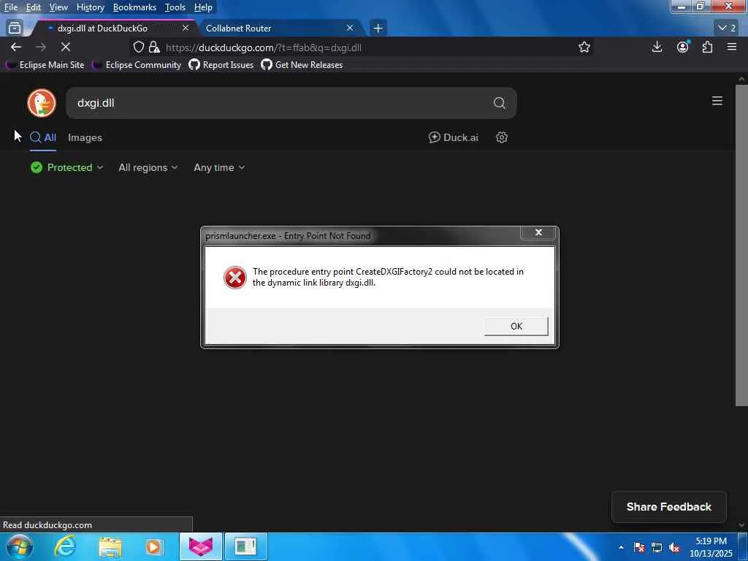Close the dxgi.dll at DuckDuckGo tab

(186, 28)
